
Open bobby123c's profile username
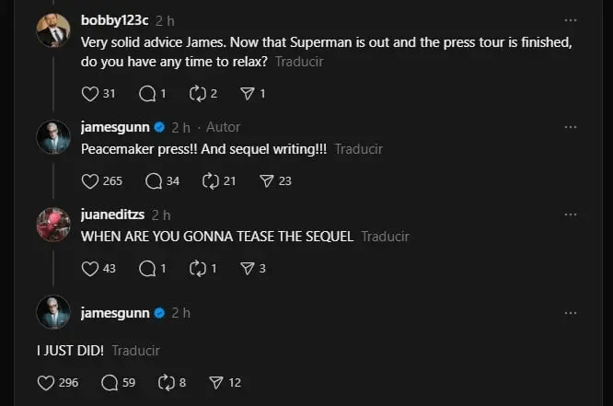(x=114, y=19)
